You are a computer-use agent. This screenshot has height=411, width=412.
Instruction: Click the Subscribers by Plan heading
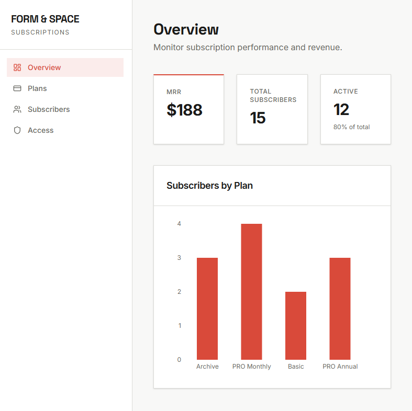(209, 186)
